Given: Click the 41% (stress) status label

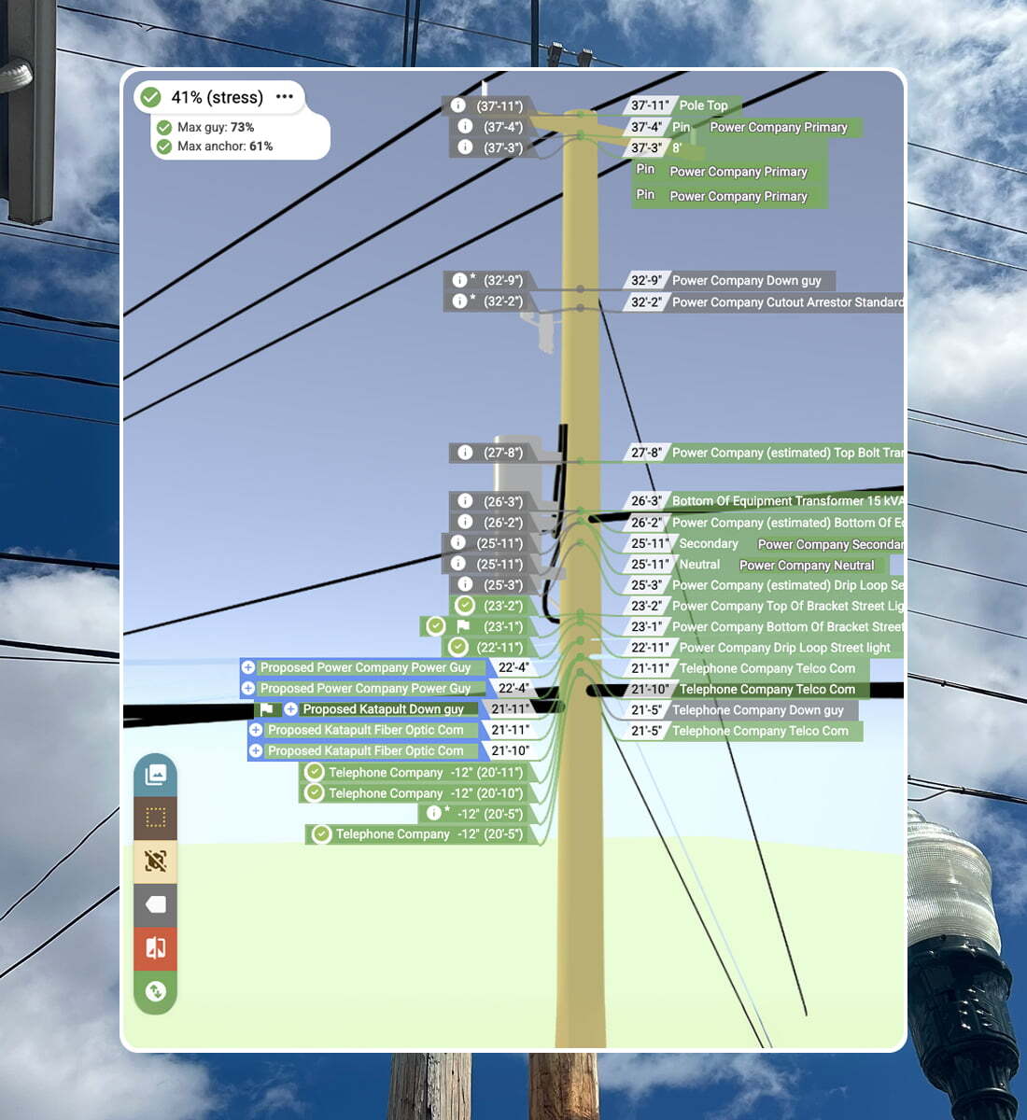Looking at the screenshot, I should (217, 97).
